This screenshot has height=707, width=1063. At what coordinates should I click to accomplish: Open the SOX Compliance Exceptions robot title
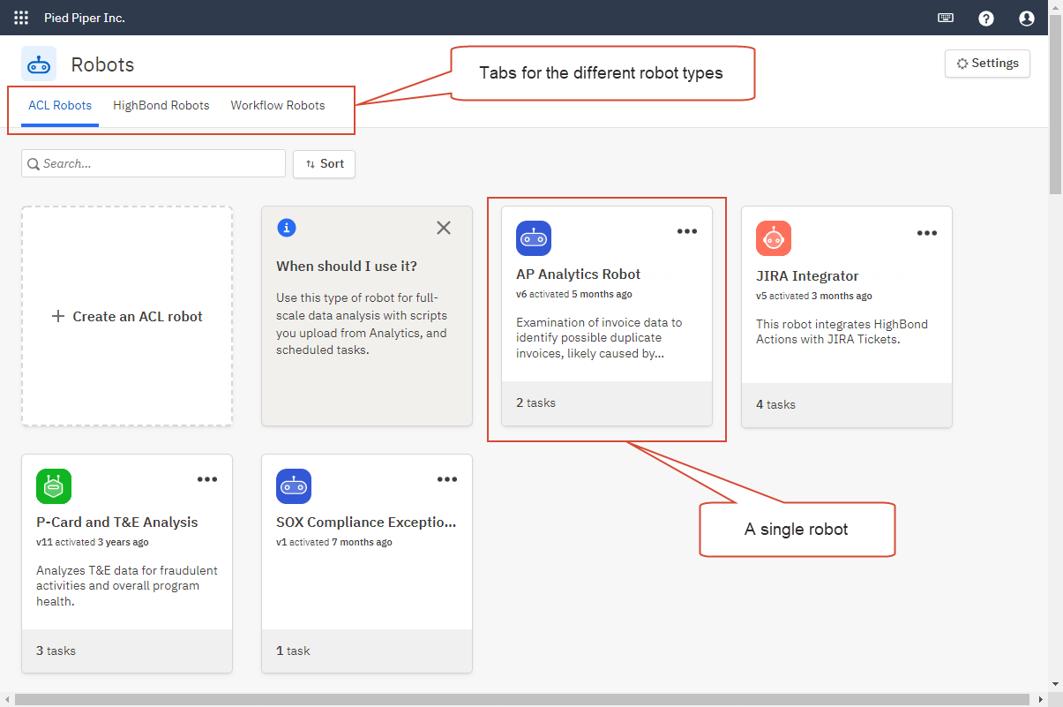point(367,523)
